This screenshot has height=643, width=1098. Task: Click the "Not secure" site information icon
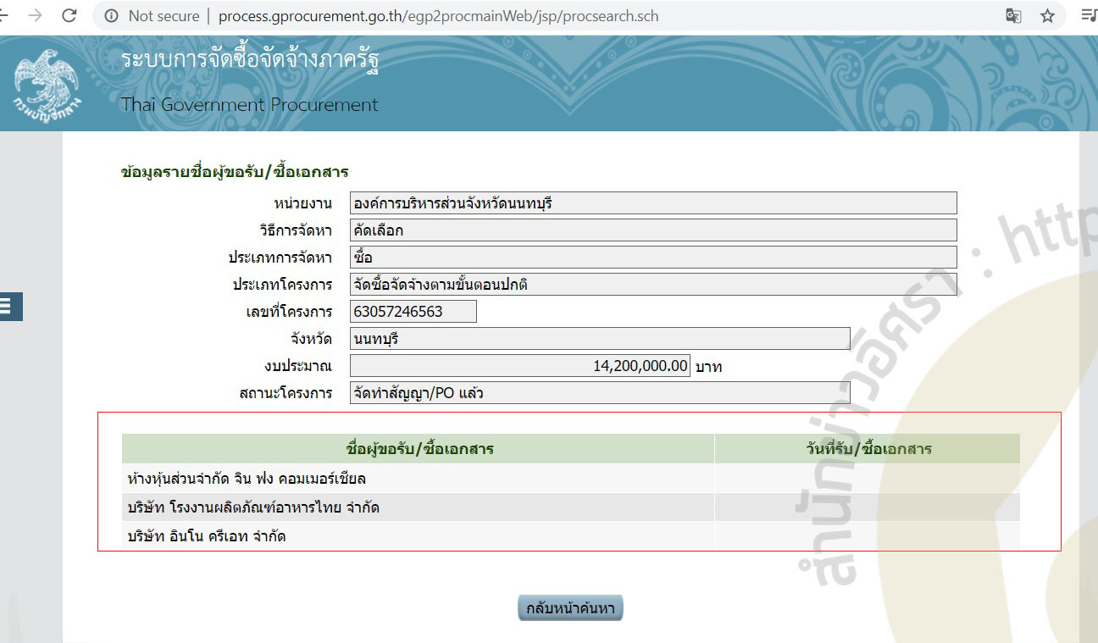(111, 15)
